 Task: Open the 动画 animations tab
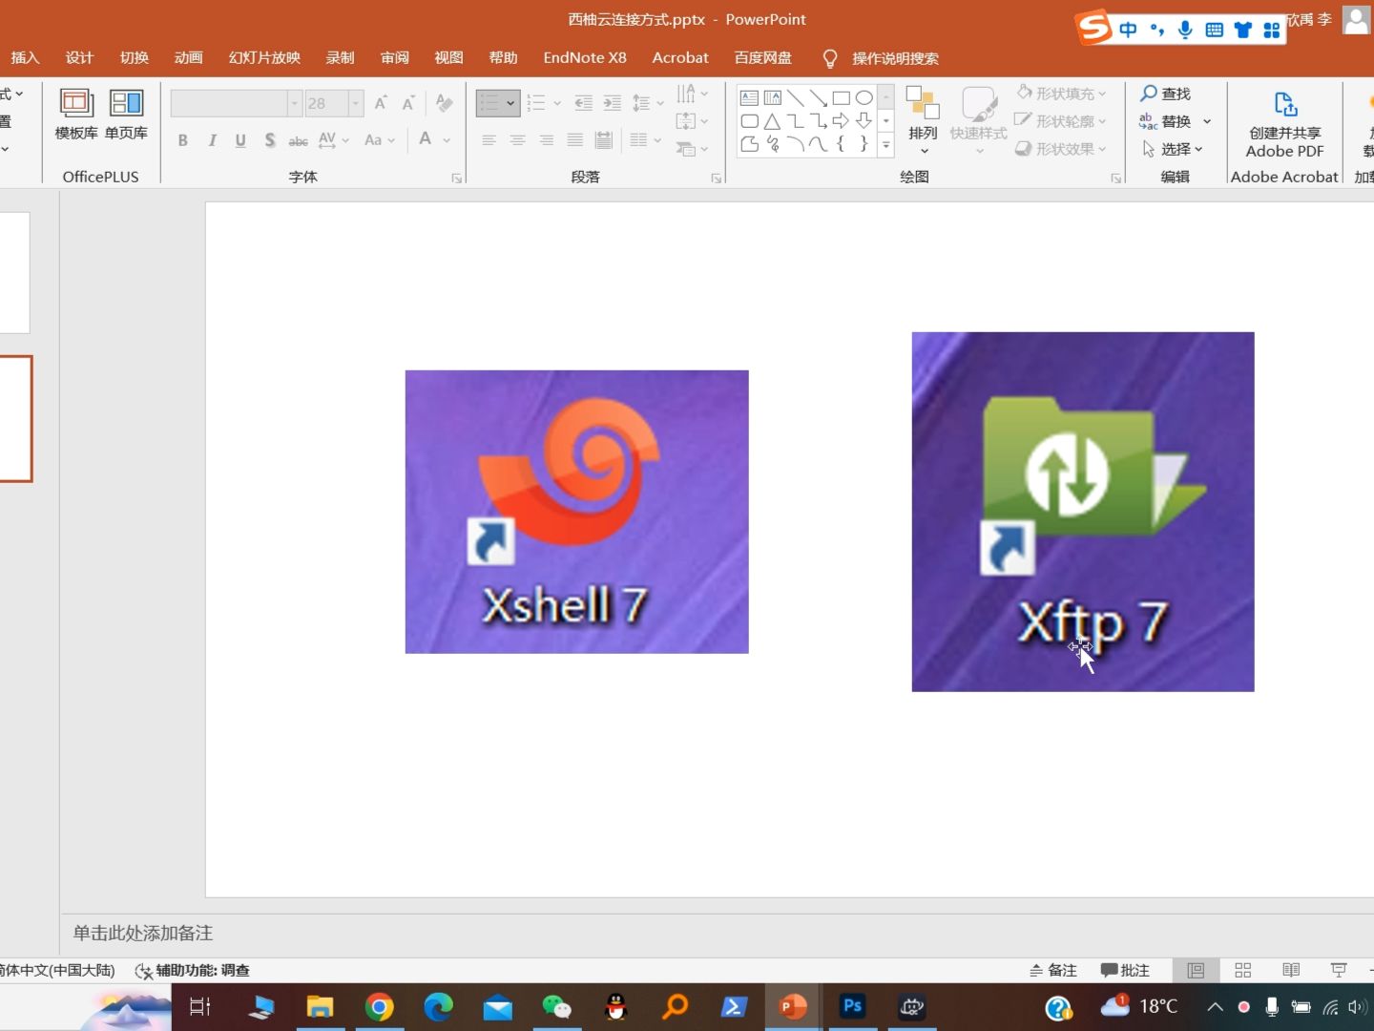click(x=189, y=57)
